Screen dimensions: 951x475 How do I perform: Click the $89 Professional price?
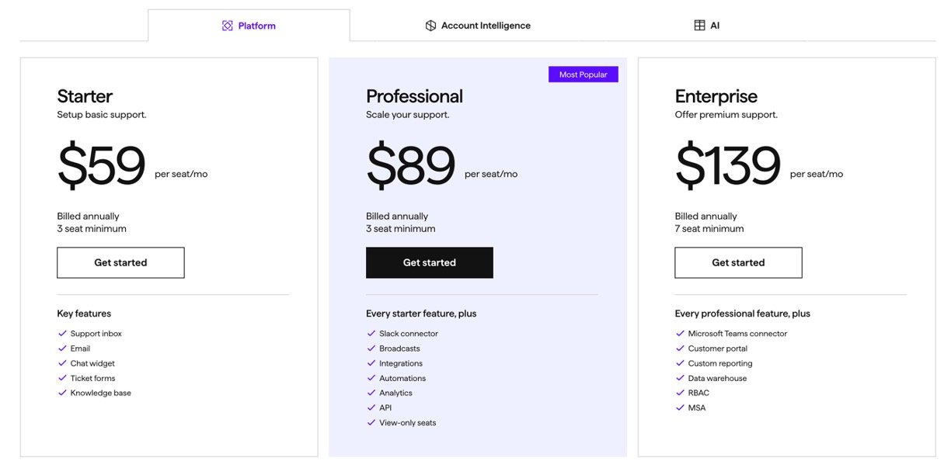(x=411, y=166)
